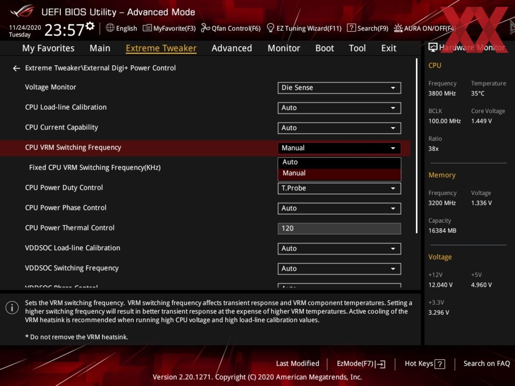
Task: Choose Auto in the open dropdown list
Action: tap(339, 162)
